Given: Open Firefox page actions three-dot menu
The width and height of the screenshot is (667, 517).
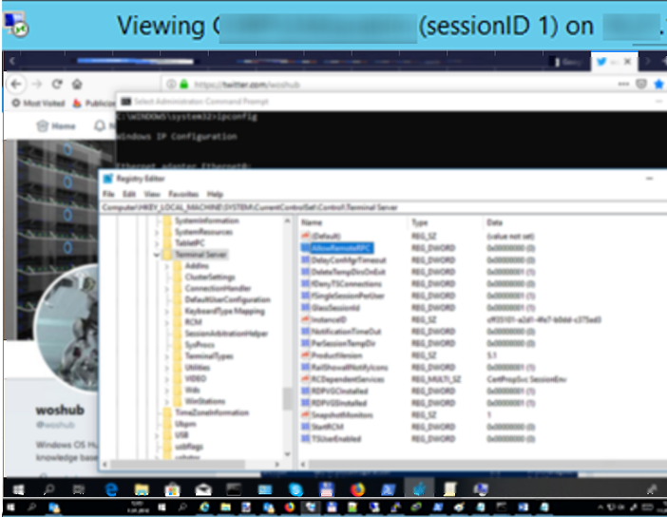Looking at the screenshot, I should click(x=623, y=85).
